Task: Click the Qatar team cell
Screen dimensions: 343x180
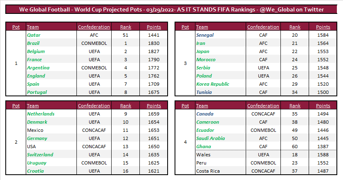Action: coord(34,35)
